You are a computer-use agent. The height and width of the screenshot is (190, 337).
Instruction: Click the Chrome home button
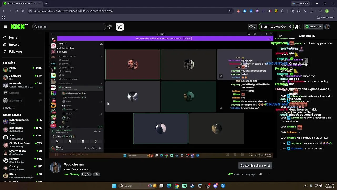coord(23,11)
